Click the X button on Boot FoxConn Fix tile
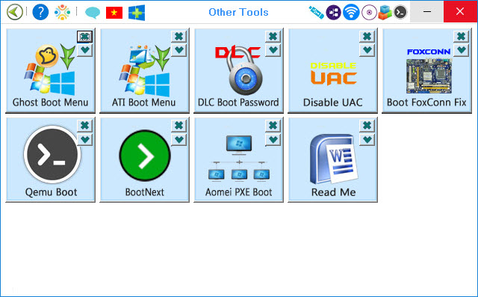 462,37
